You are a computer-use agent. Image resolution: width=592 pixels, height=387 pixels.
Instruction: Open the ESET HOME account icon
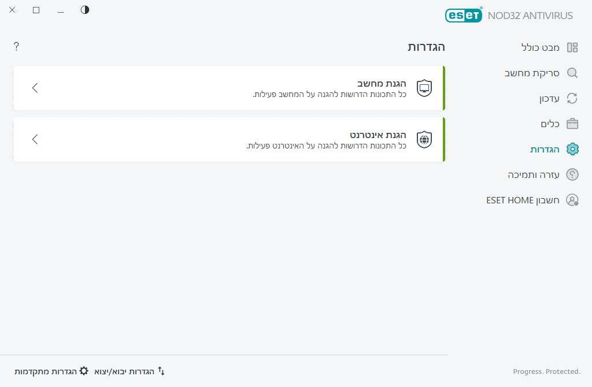point(572,200)
